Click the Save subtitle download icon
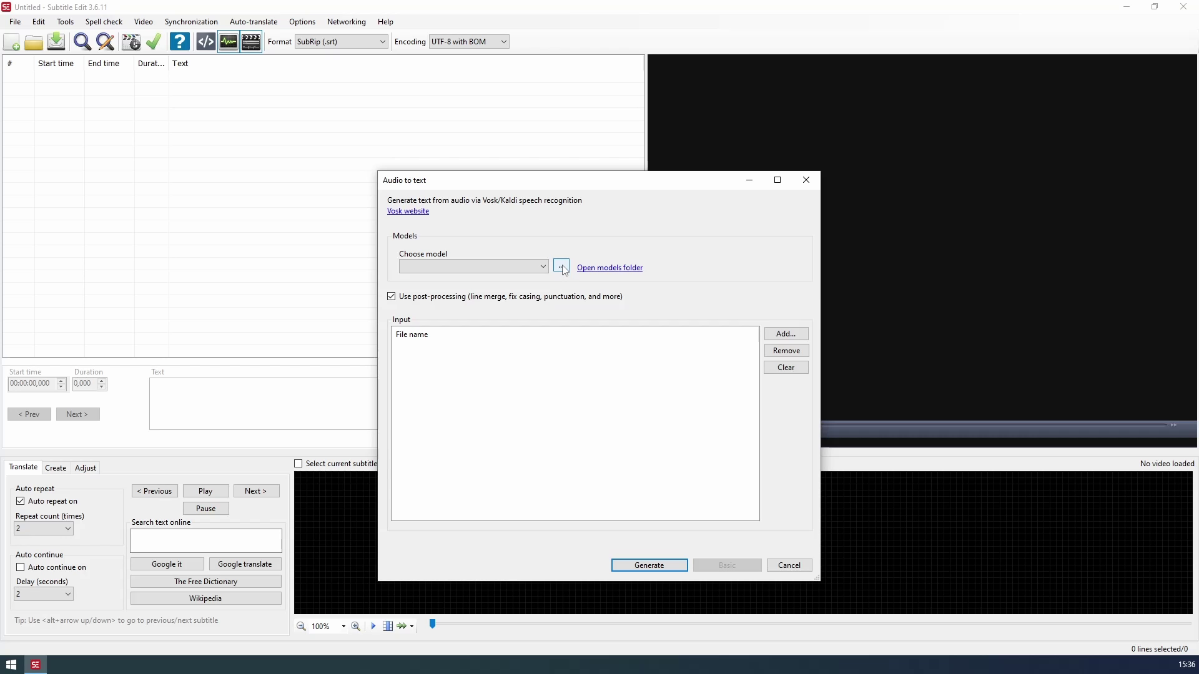1199x674 pixels. pos(56,42)
